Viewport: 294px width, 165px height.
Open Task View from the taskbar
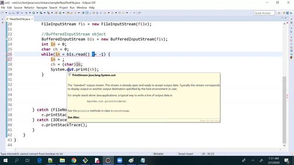coord(28,160)
